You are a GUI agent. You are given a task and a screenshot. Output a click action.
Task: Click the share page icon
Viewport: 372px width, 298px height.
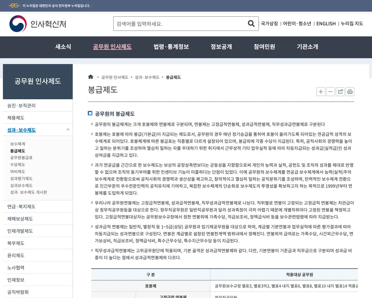pos(340,92)
